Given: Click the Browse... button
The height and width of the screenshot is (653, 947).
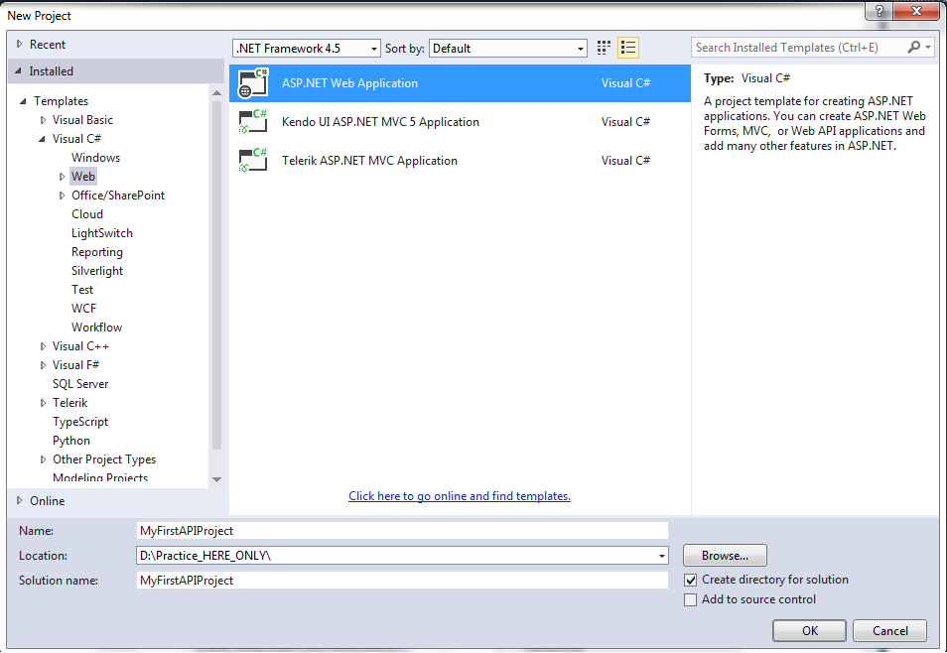Looking at the screenshot, I should click(x=725, y=556).
